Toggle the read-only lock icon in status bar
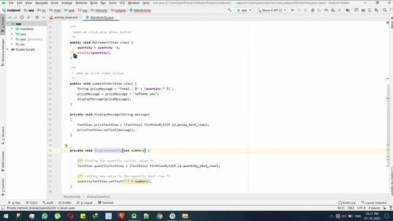The image size is (393, 221). point(384,208)
